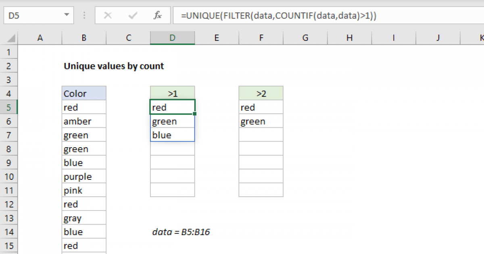Image resolution: width=484 pixels, height=254 pixels.
Task: Select column F header
Action: (x=261, y=37)
